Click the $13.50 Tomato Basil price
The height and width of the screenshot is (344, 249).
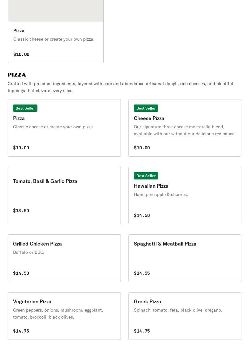21,211
